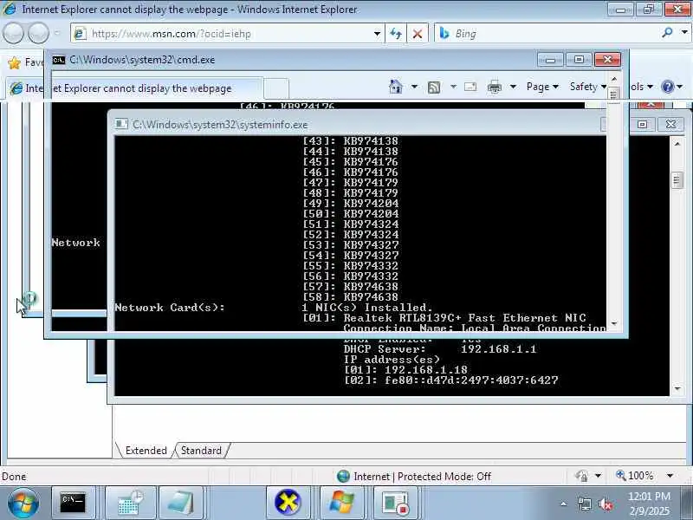Image resolution: width=693 pixels, height=520 pixels.
Task: Click the systeminfo.exe window title icon
Action: click(x=121, y=124)
